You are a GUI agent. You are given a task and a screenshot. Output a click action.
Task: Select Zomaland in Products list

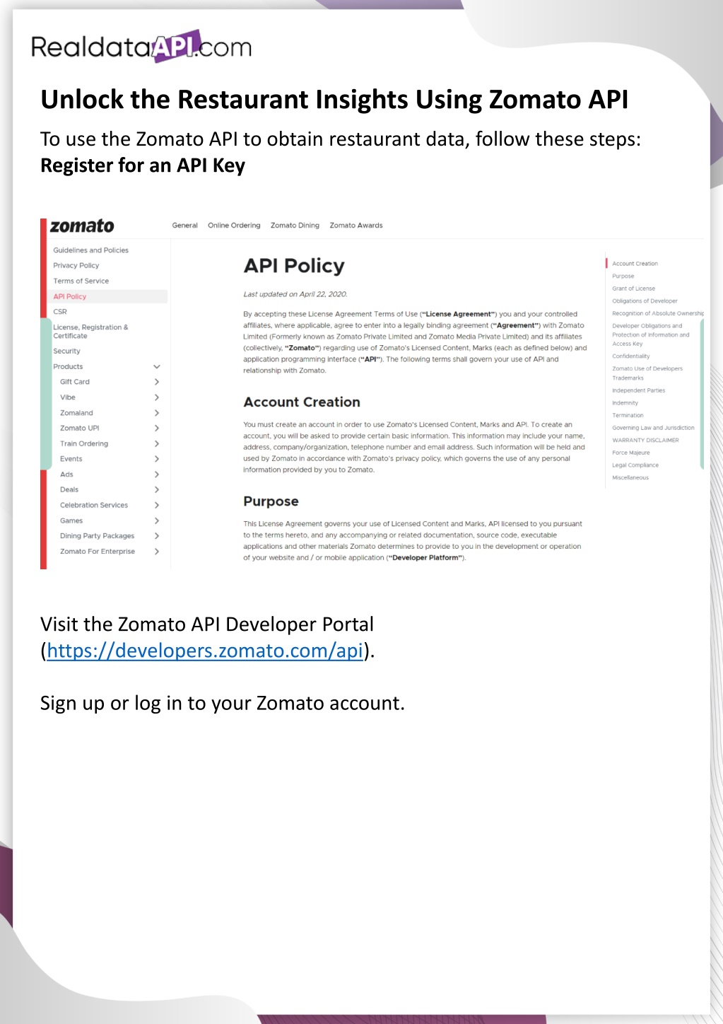pyautogui.click(x=76, y=413)
